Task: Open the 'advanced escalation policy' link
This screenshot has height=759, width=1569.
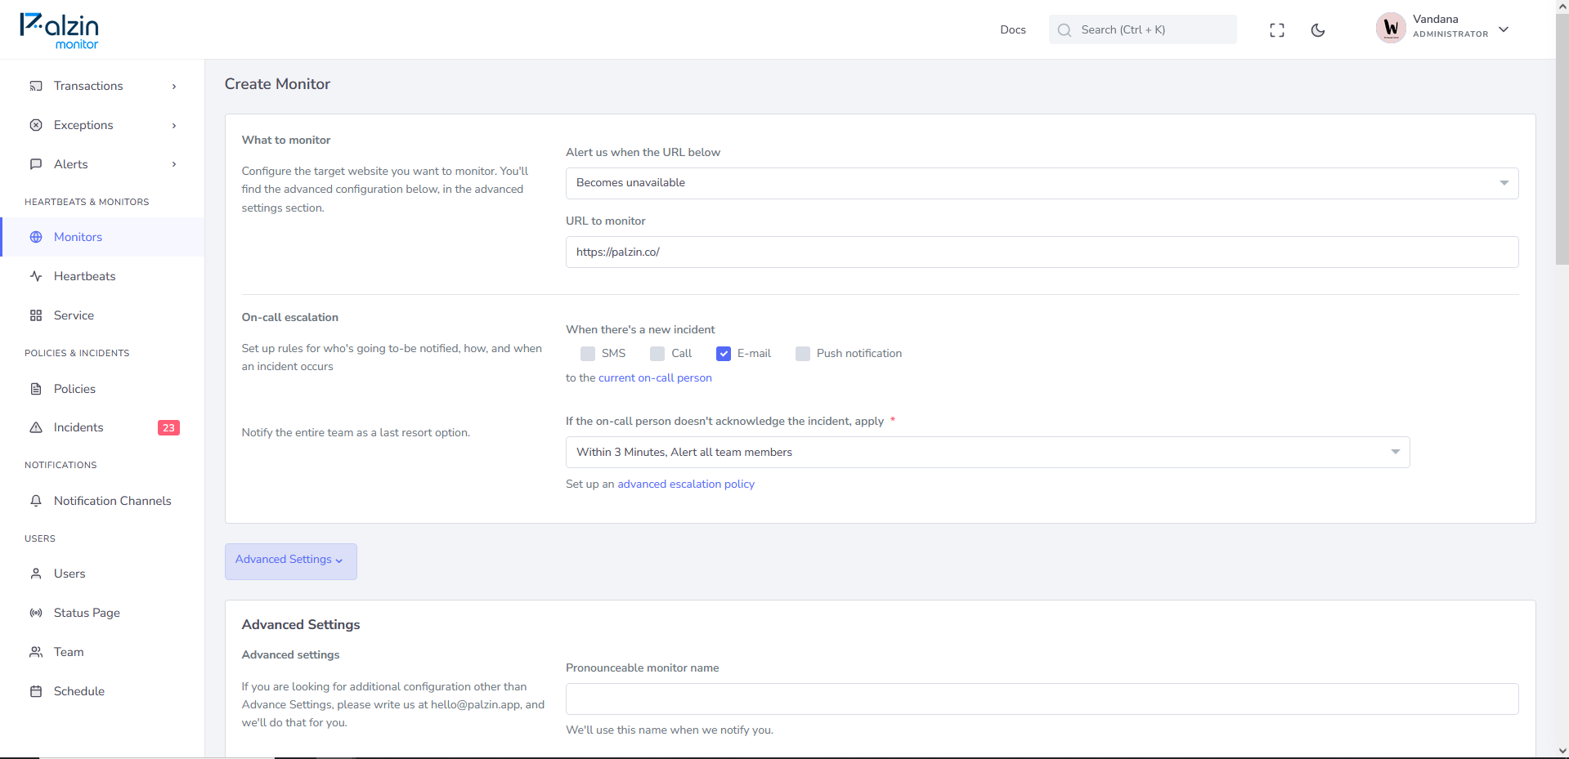Action: click(x=686, y=484)
